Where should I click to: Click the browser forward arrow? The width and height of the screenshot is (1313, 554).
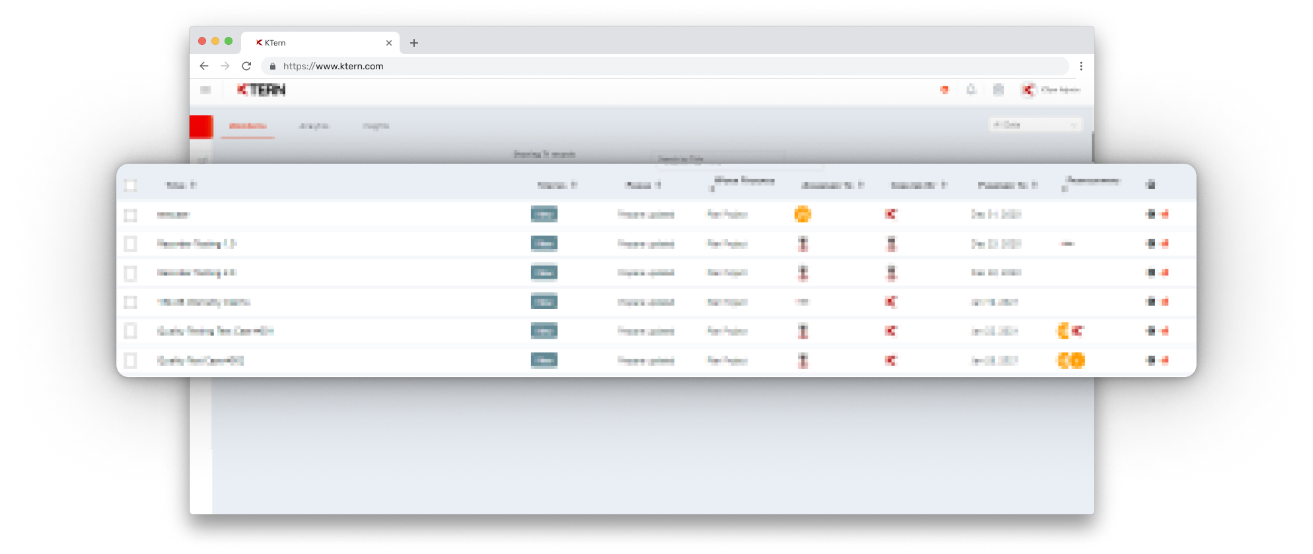coord(225,66)
